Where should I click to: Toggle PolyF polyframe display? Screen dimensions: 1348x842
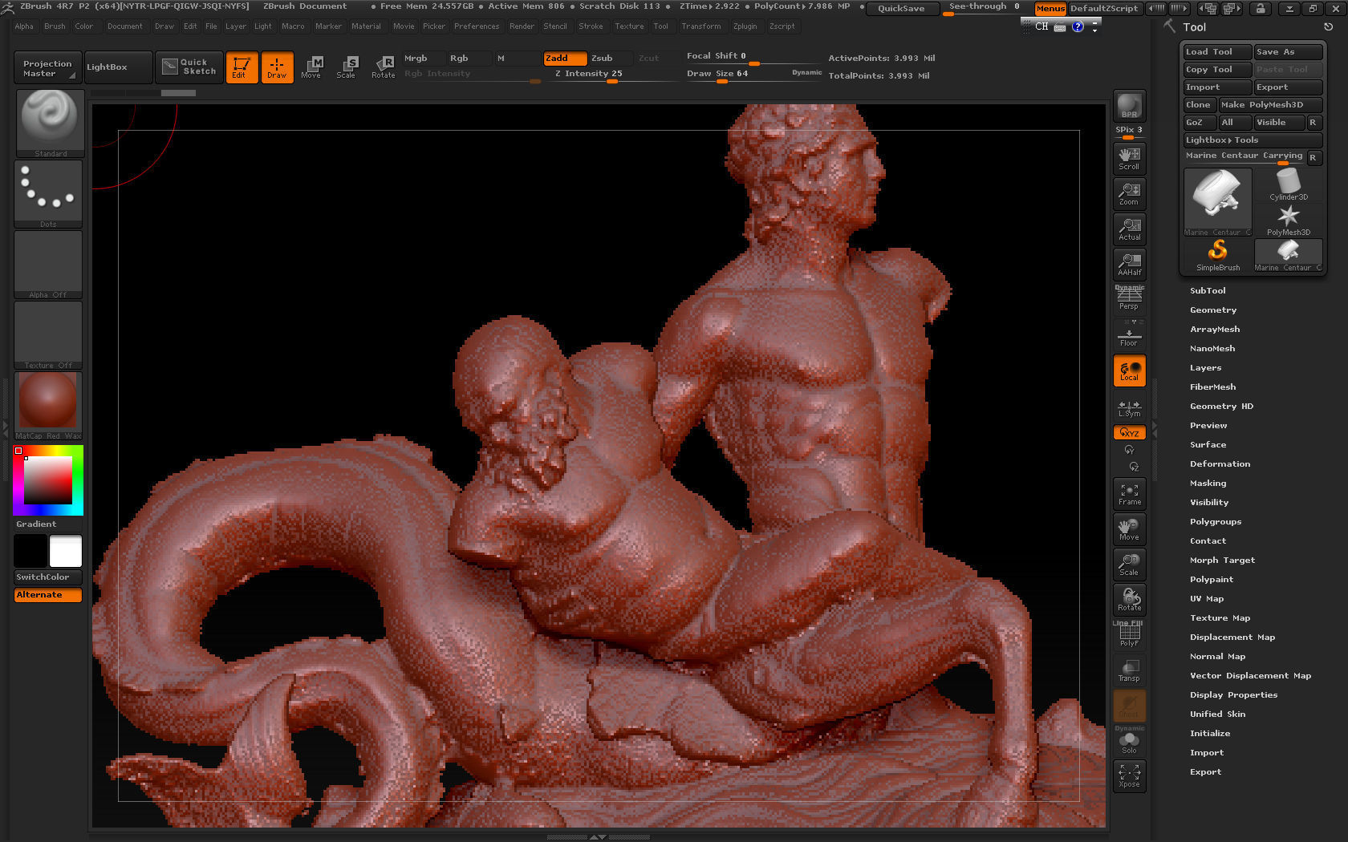pyautogui.click(x=1129, y=635)
